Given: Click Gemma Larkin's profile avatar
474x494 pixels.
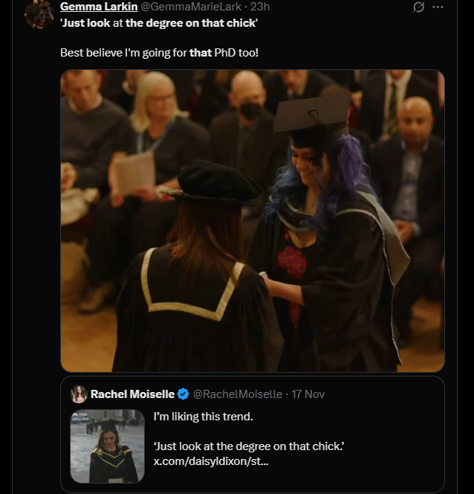Looking at the screenshot, I should point(39,13).
